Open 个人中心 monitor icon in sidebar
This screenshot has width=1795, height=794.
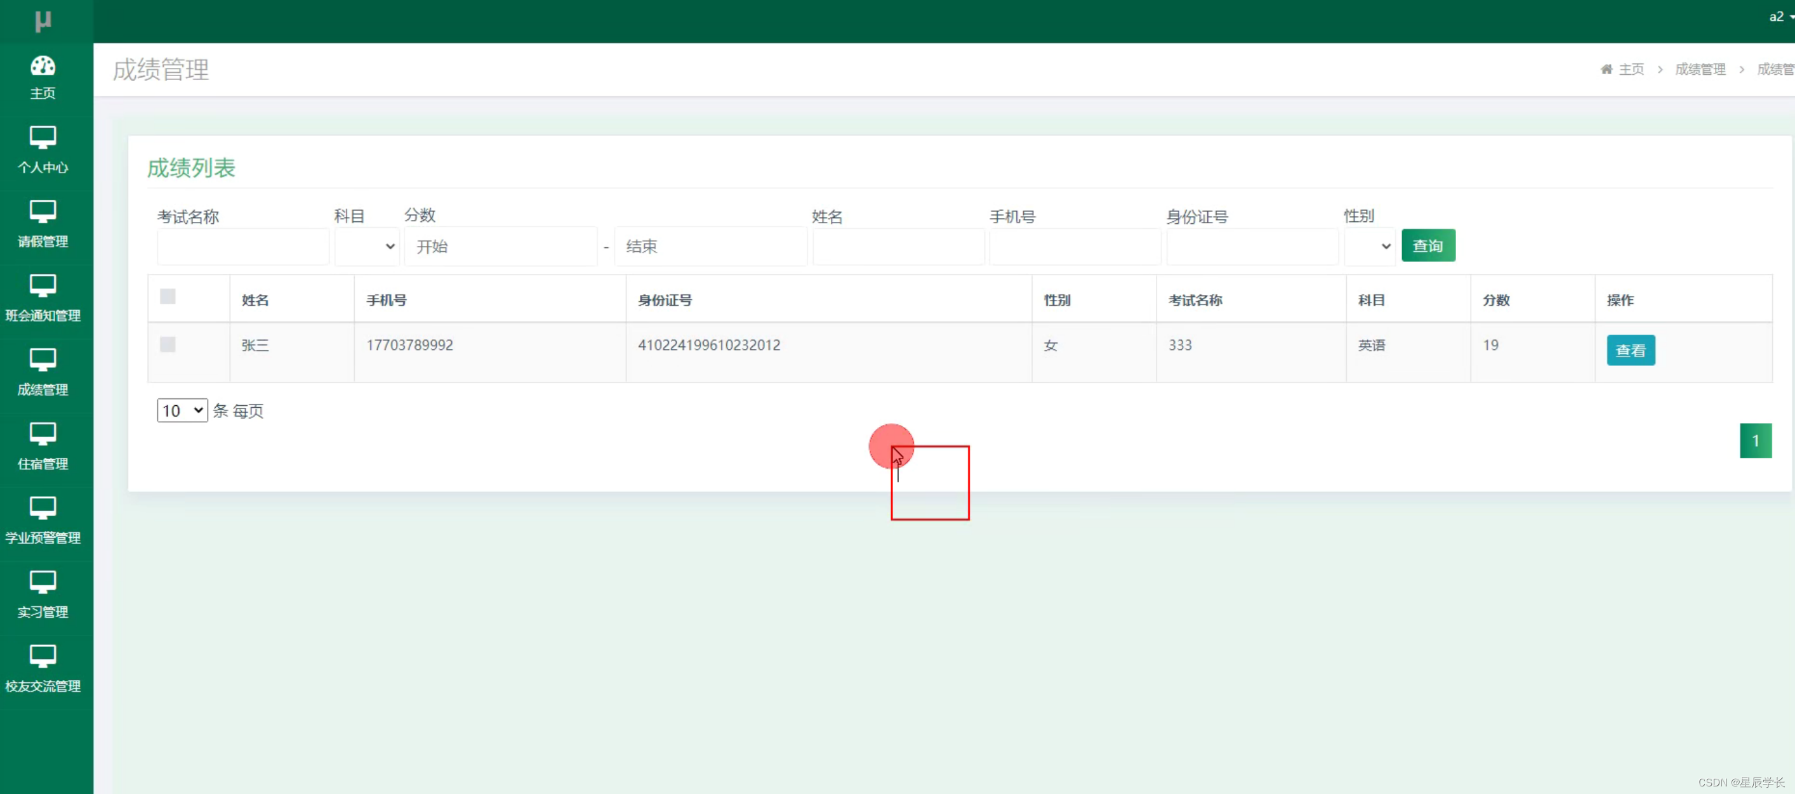tap(43, 137)
